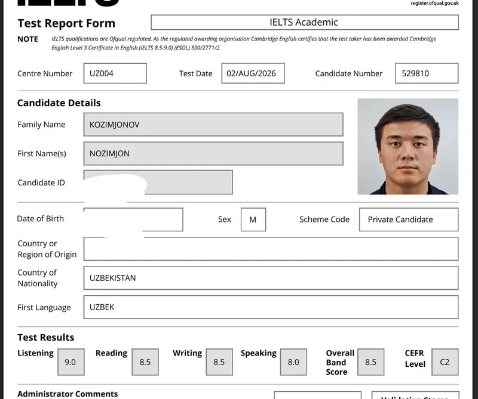This screenshot has width=478, height=399.
Task: Click the First Language field UZBEK
Action: pyautogui.click(x=271, y=307)
